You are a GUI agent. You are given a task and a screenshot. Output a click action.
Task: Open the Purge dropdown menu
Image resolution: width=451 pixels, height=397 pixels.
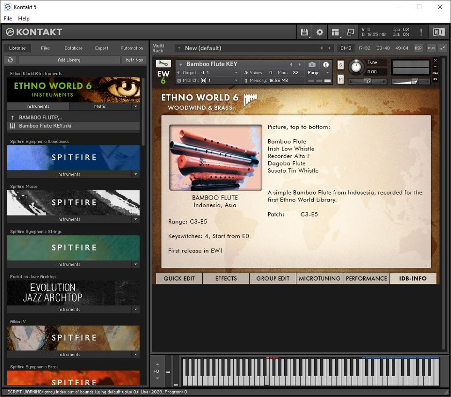pyautogui.click(x=318, y=72)
